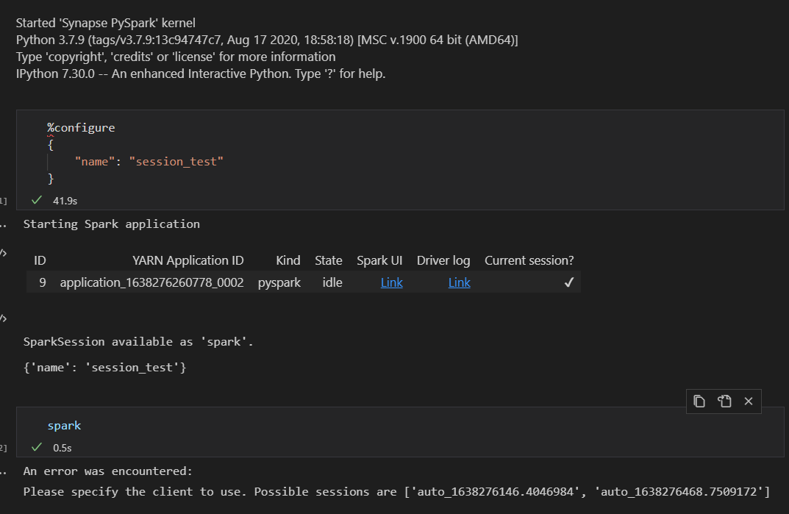The image size is (789, 514).
Task: Open the Spark UI link
Action: [391, 282]
